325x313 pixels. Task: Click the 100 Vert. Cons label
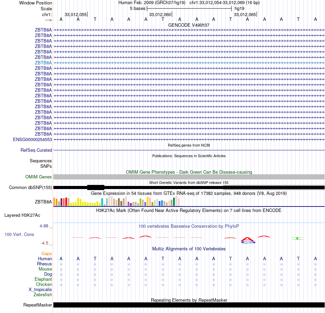tap(19, 234)
